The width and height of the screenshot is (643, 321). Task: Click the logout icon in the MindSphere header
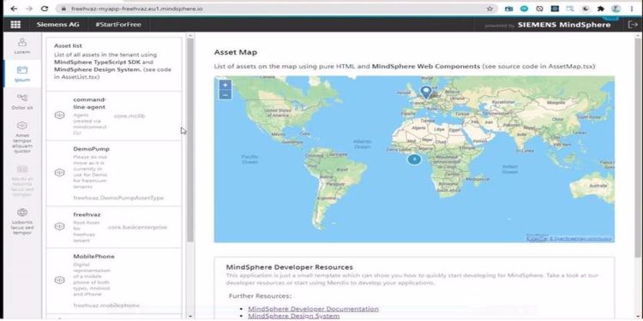click(633, 25)
